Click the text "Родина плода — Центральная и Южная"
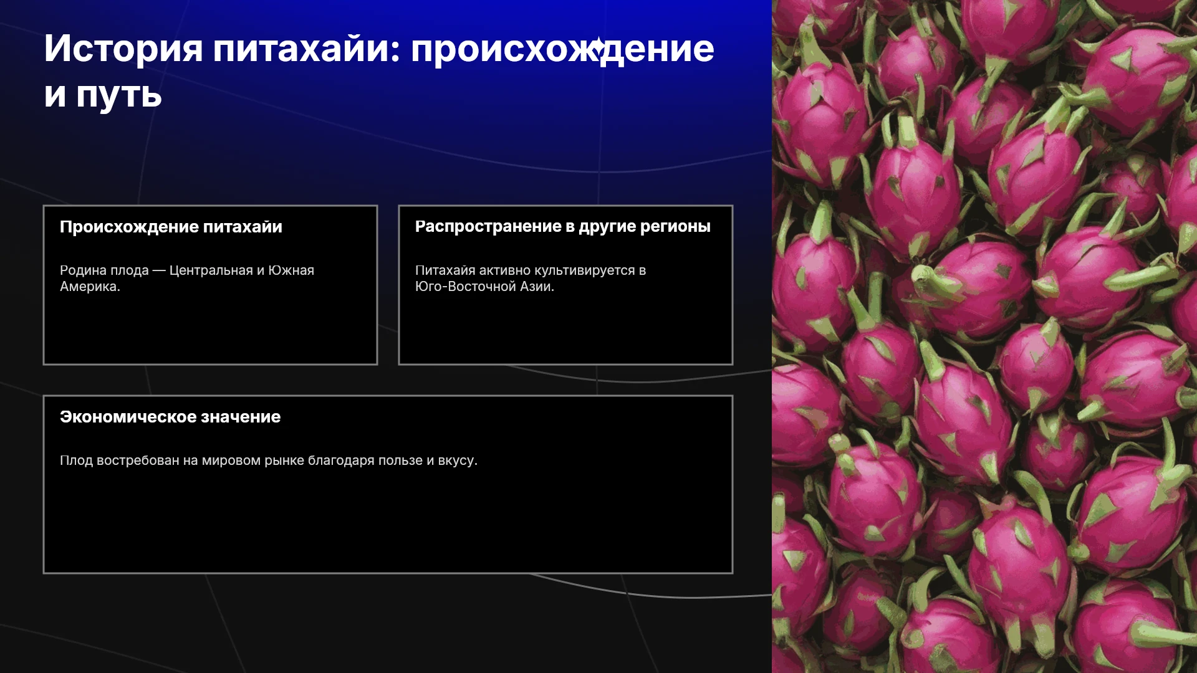Screen dimensions: 1197x673 [x=187, y=270]
